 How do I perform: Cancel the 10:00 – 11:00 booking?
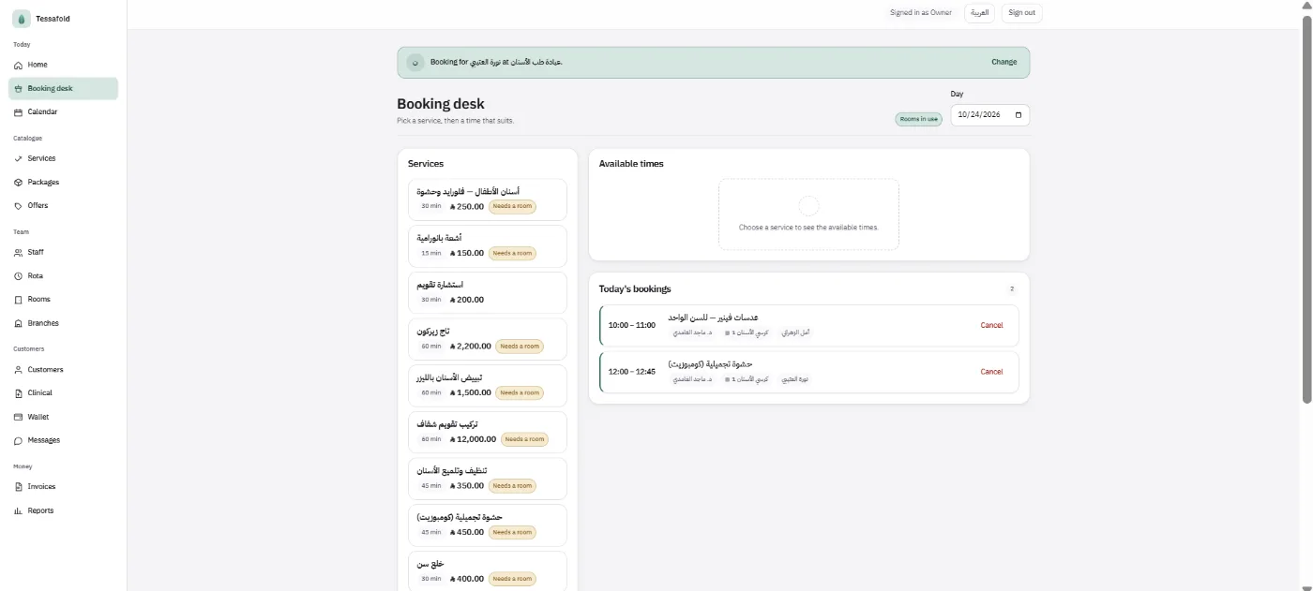(x=991, y=326)
